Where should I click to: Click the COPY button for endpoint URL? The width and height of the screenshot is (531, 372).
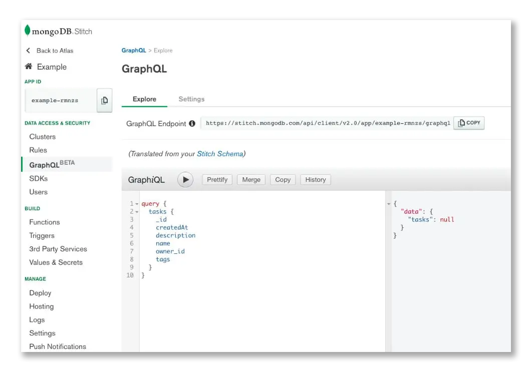click(x=469, y=123)
